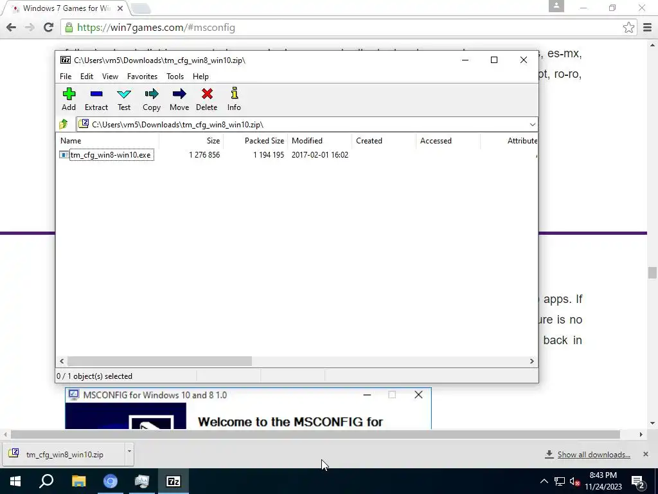The image size is (658, 494).
Task: Sort by the Name column header
Action: click(107, 141)
